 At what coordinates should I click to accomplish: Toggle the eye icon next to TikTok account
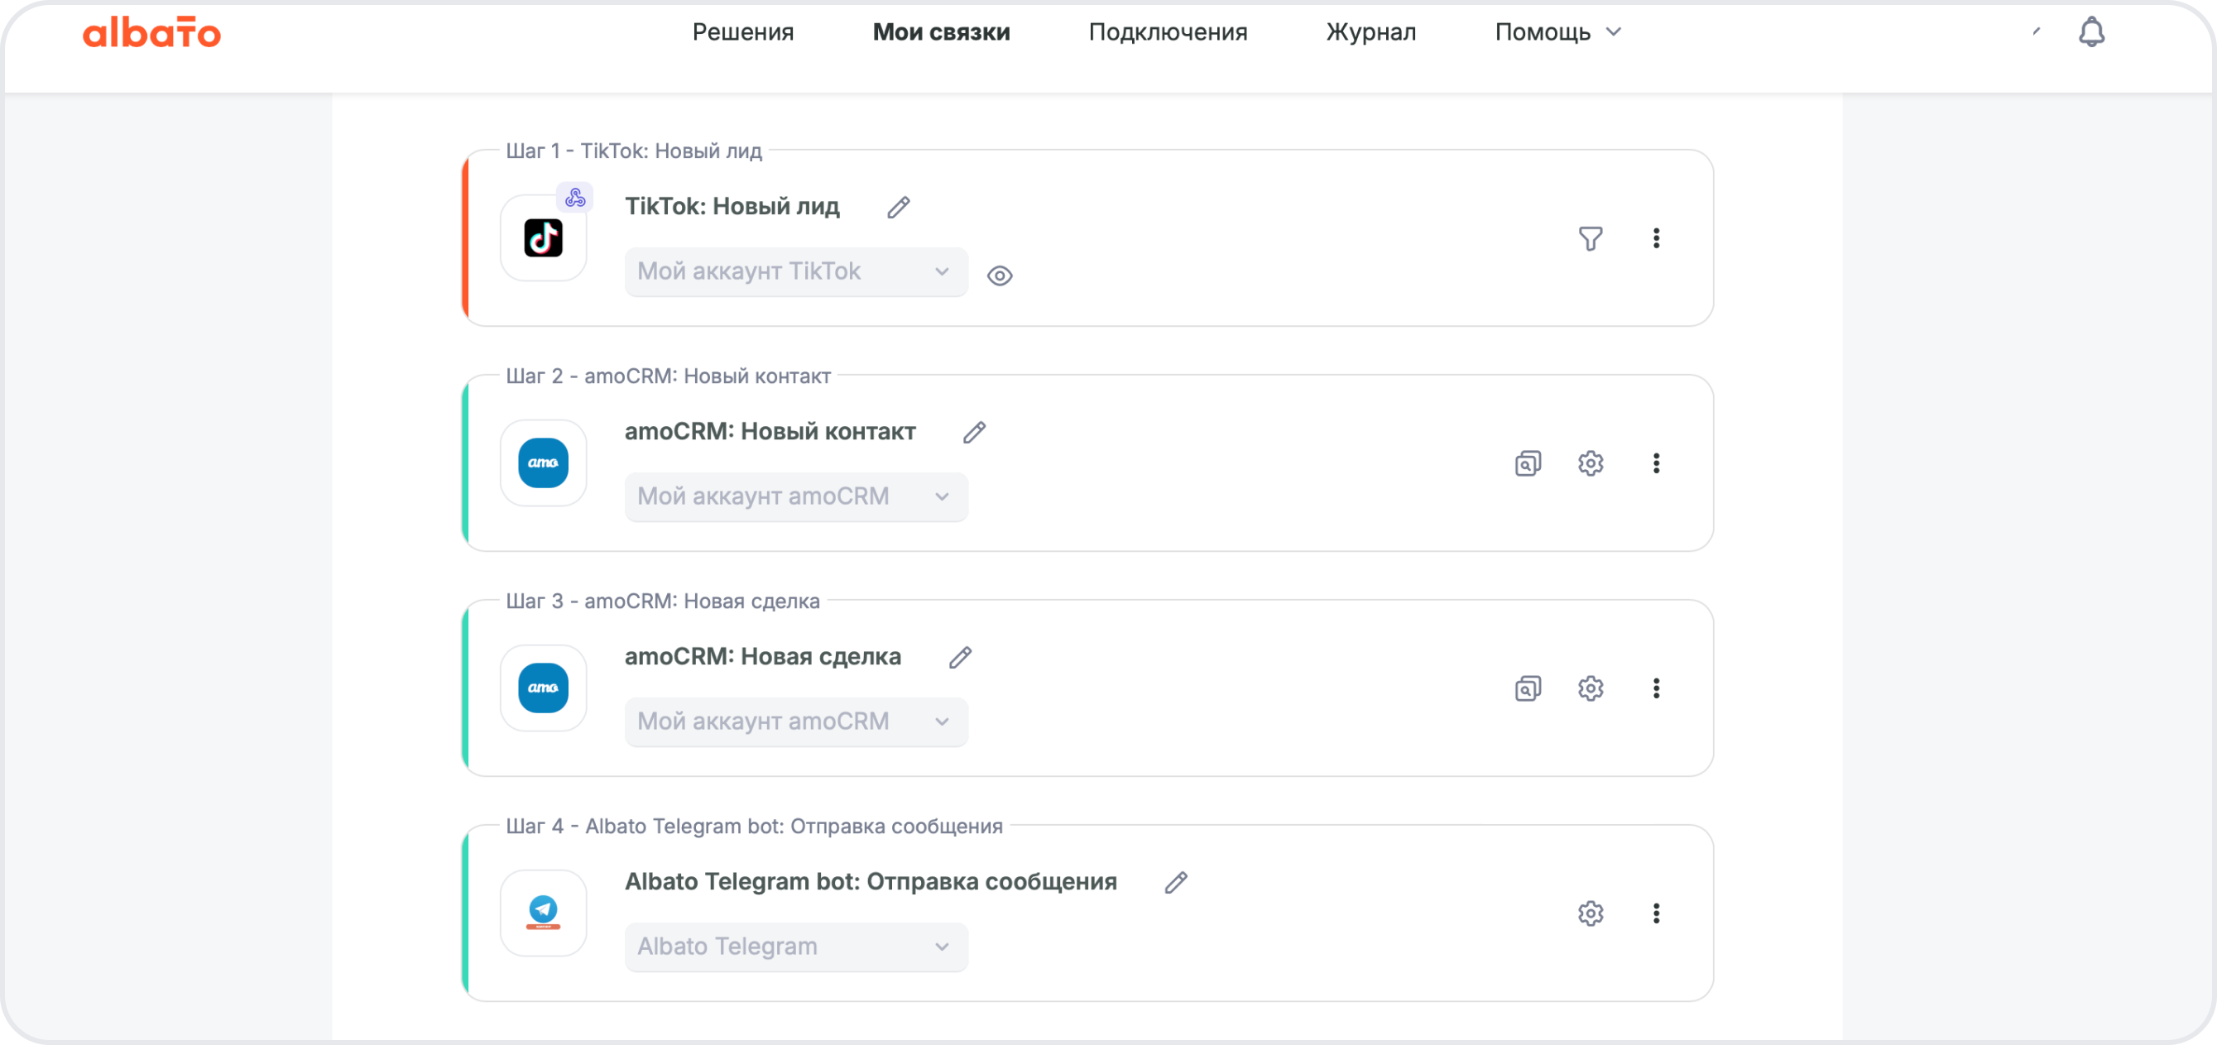pyautogui.click(x=999, y=276)
